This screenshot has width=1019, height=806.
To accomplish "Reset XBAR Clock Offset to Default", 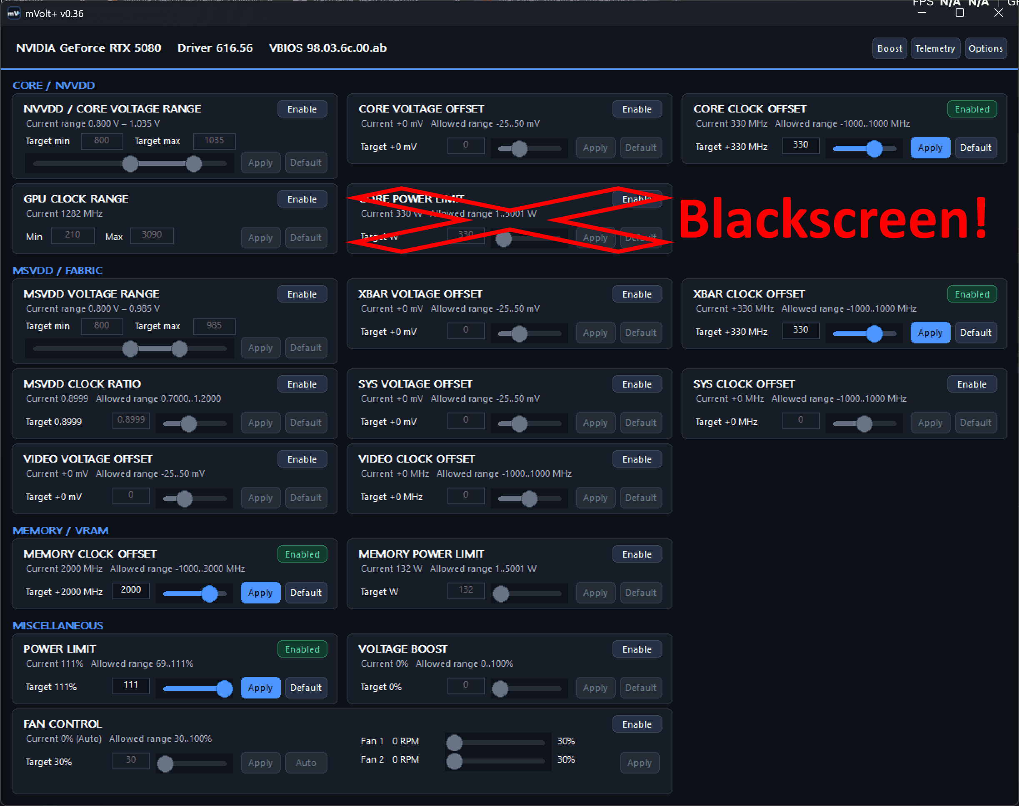I will tap(976, 333).
